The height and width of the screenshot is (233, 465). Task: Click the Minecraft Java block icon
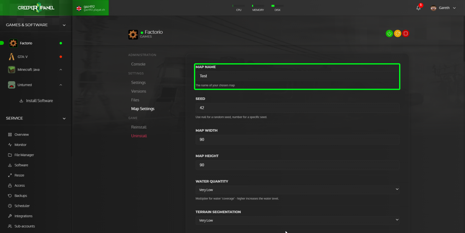click(12, 70)
